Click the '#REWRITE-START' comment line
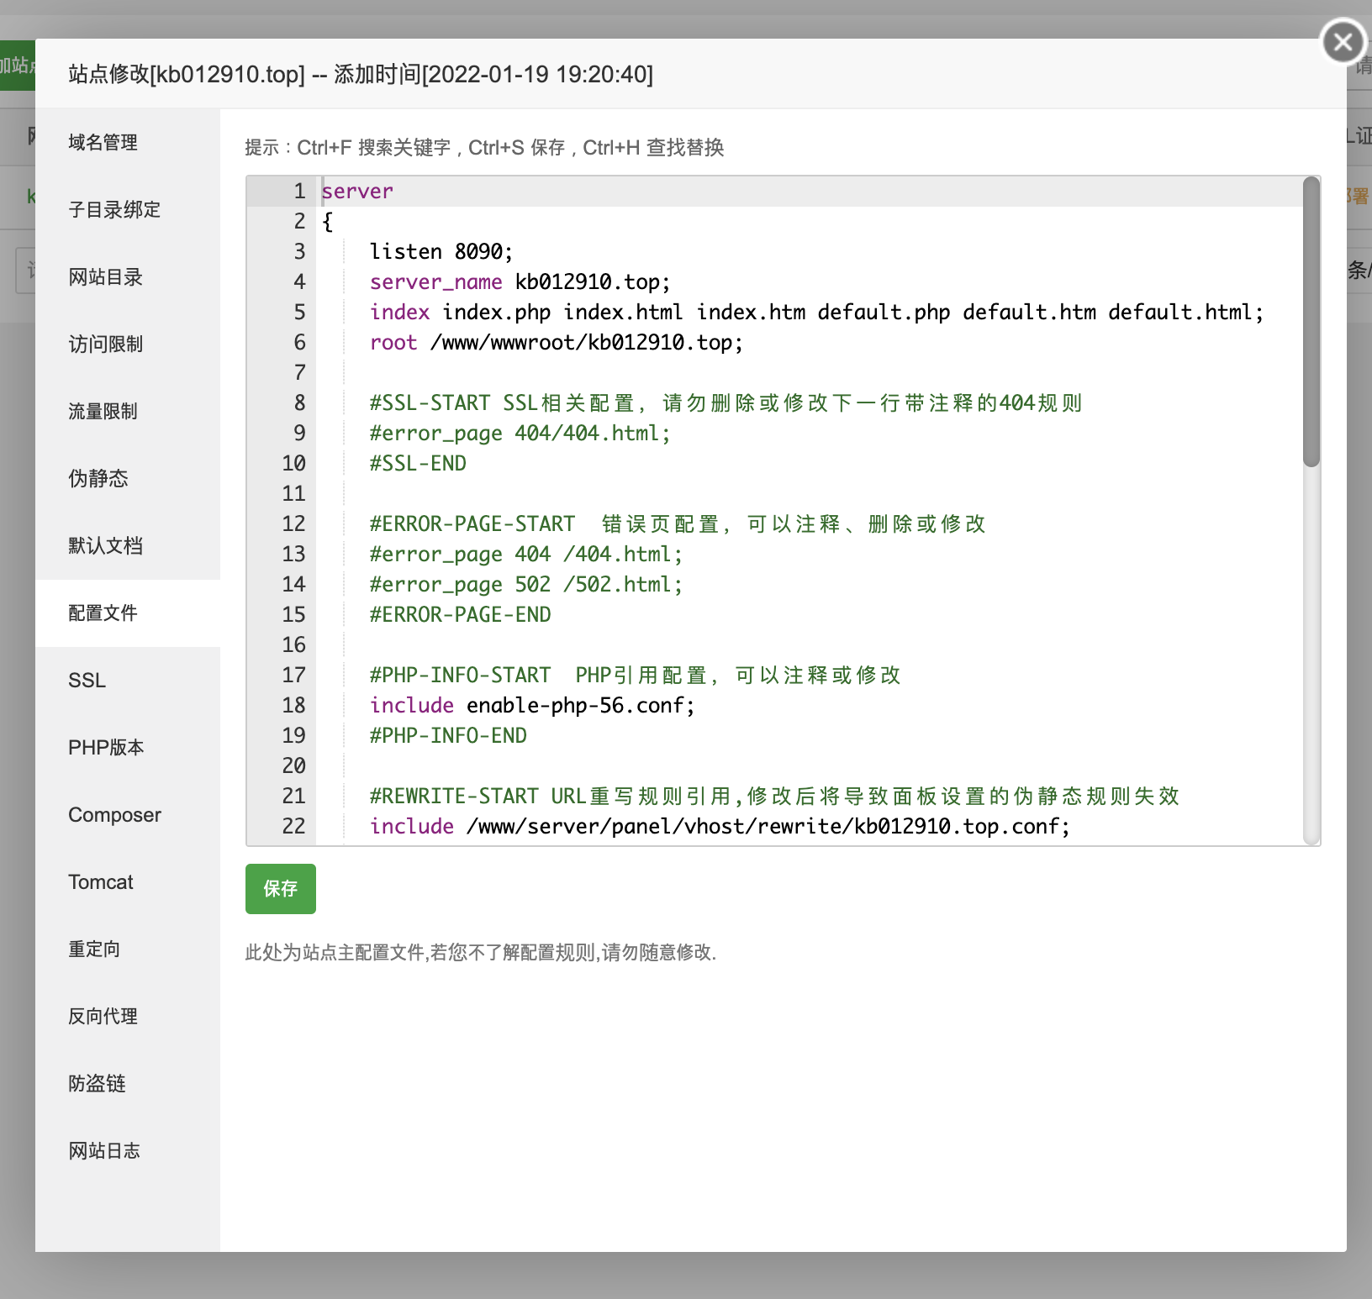The height and width of the screenshot is (1299, 1372). (x=774, y=797)
